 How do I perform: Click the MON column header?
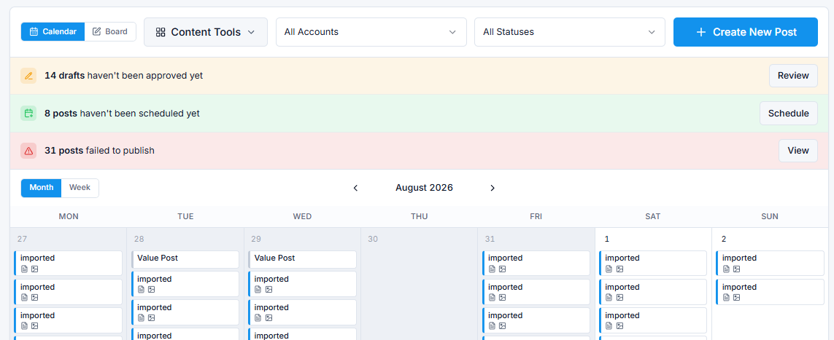68,216
